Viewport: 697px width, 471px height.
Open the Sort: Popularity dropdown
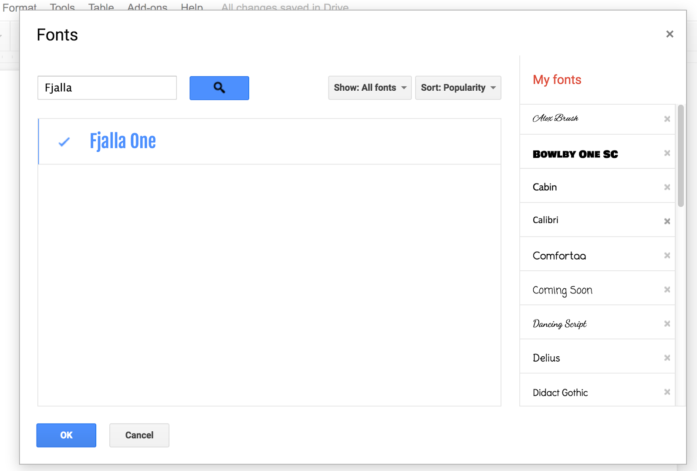pyautogui.click(x=458, y=88)
